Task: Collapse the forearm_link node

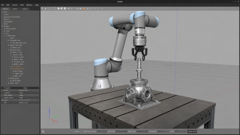Action: [9, 50]
